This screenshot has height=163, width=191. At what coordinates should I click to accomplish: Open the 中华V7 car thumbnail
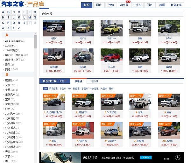[x=169, y=28]
